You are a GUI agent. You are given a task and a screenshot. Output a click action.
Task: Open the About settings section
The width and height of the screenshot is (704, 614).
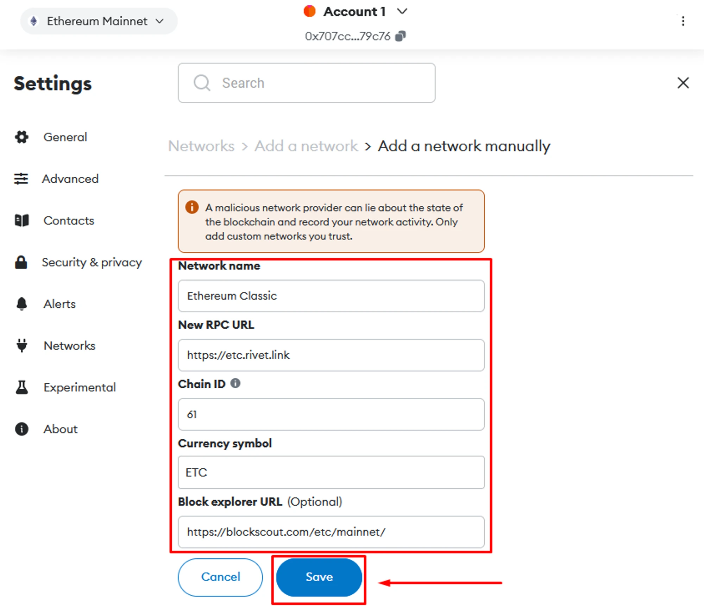click(60, 429)
